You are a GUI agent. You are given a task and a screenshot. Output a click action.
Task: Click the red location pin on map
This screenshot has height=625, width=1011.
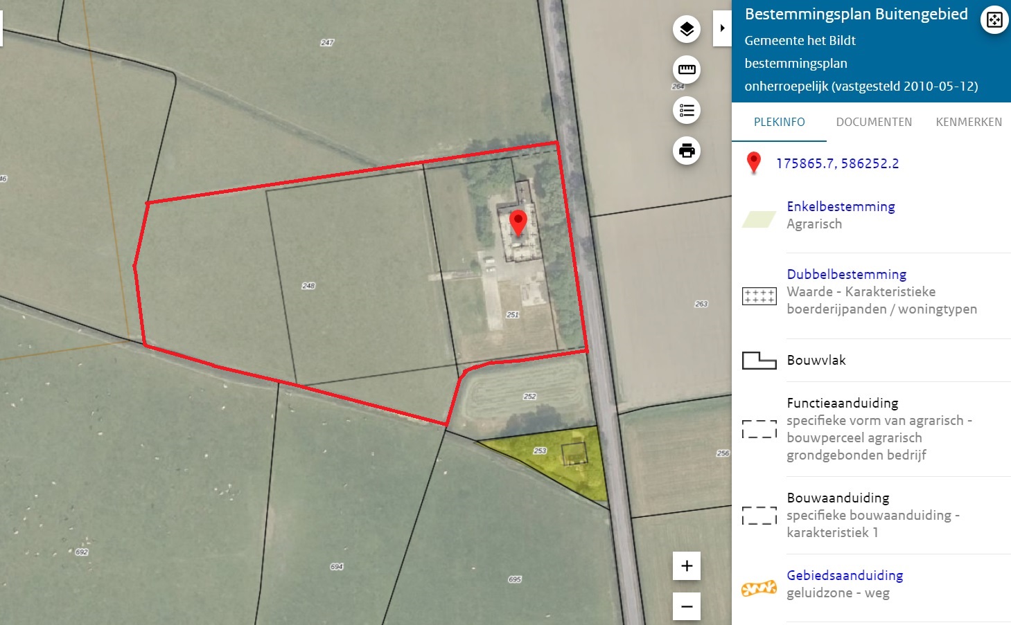[518, 224]
